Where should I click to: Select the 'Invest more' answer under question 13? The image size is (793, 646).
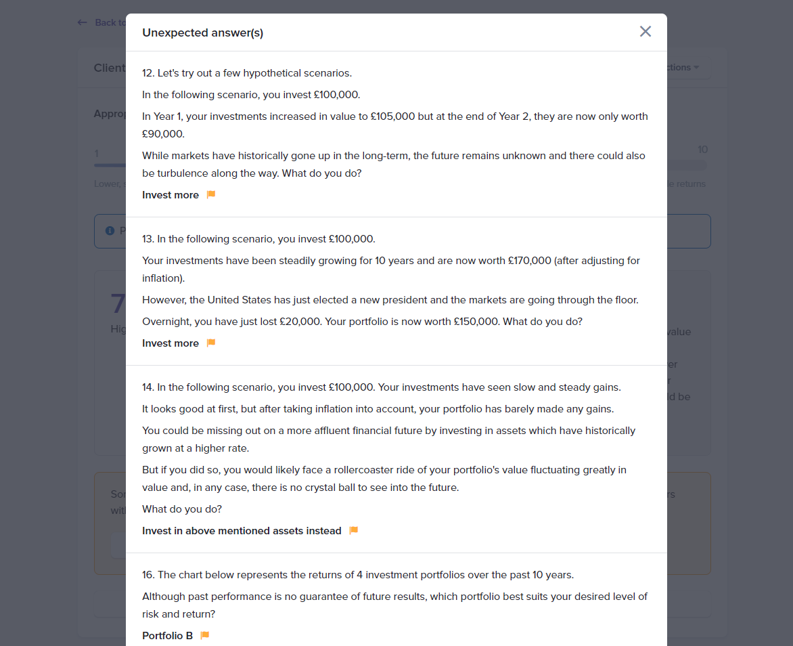click(171, 343)
